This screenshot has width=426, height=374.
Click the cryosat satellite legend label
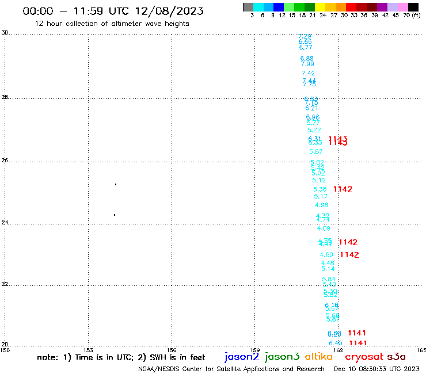click(364, 357)
